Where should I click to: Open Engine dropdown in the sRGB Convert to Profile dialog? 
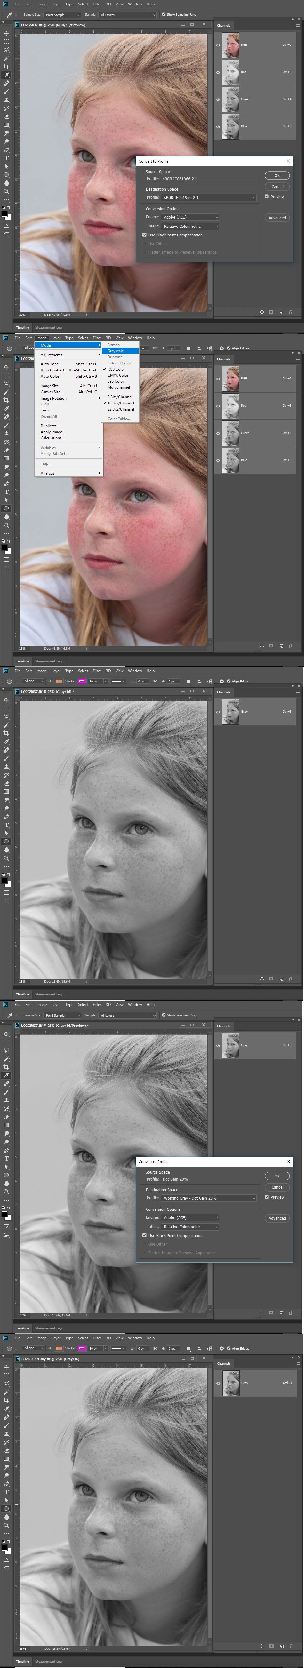click(190, 217)
